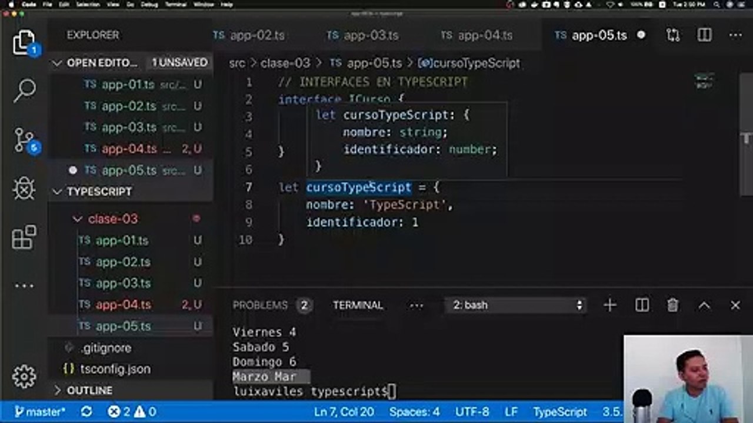Viewport: 753px width, 423px height.
Task: Maximize the panel with up chevron
Action: point(704,305)
